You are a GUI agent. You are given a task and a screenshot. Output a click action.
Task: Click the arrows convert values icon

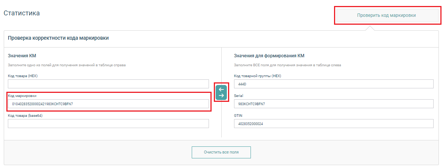coord(221,92)
